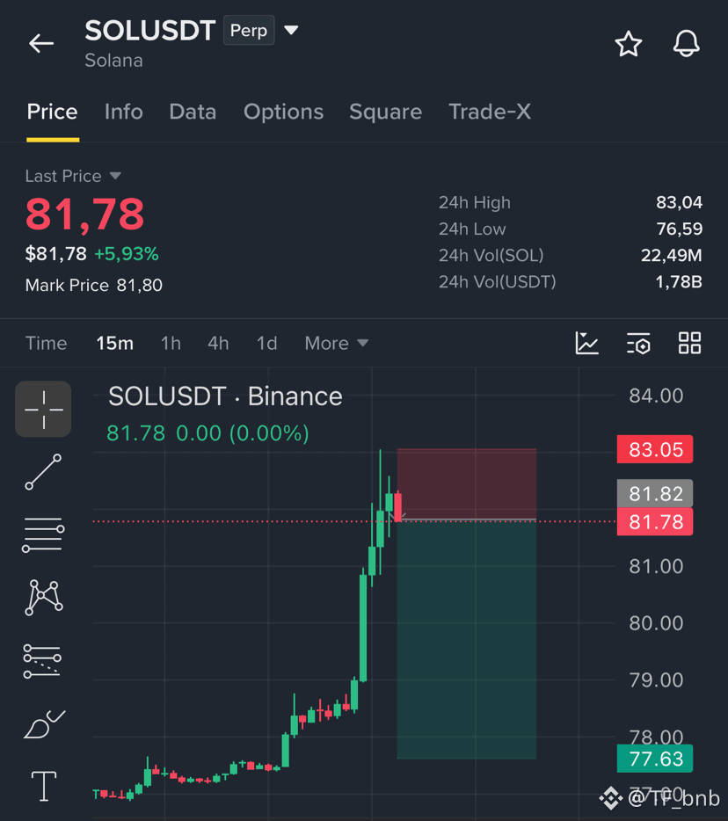Open the Square tab

(385, 112)
